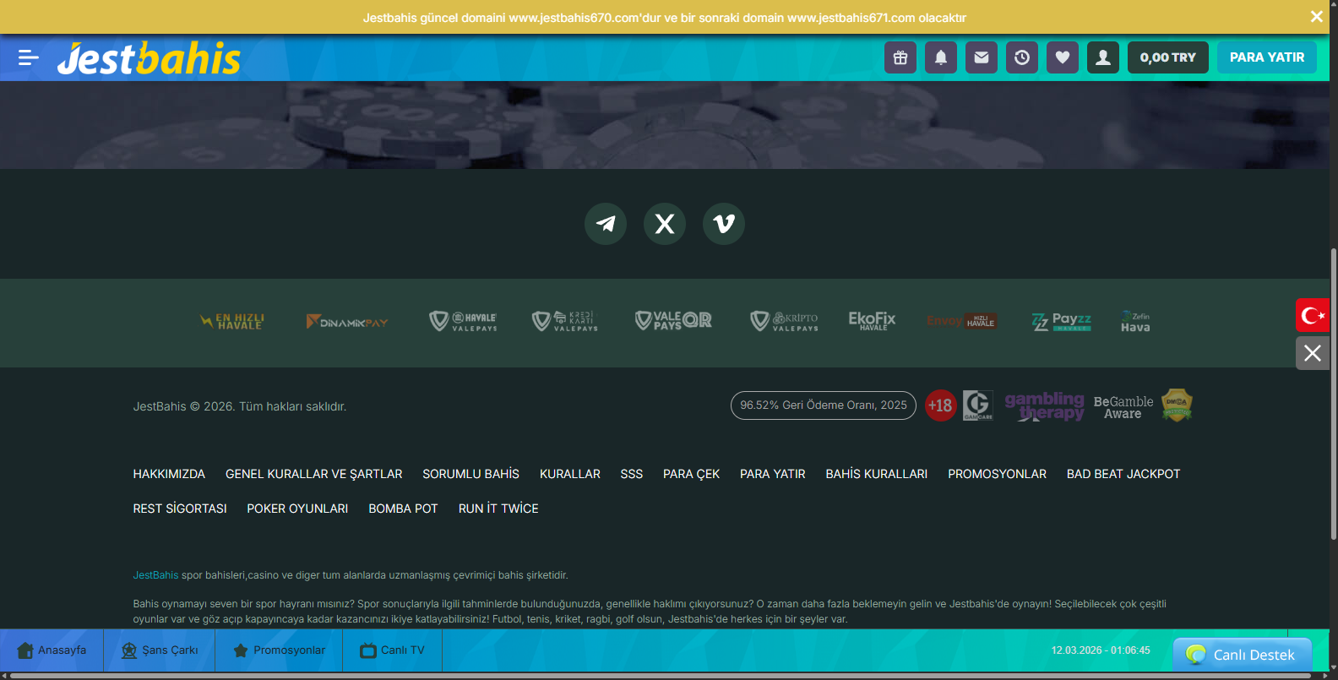Go to the Jestbahis logo homepage
The width and height of the screenshot is (1338, 680).
[149, 58]
